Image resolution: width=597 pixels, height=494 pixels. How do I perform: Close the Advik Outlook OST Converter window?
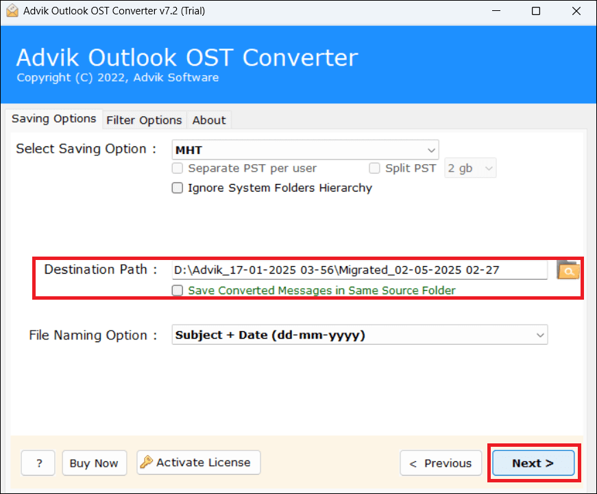(576, 11)
